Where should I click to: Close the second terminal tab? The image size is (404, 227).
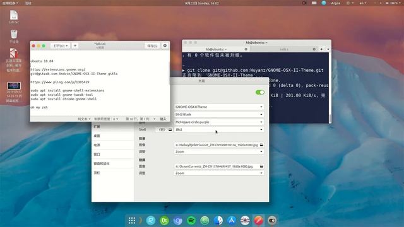[314, 49]
